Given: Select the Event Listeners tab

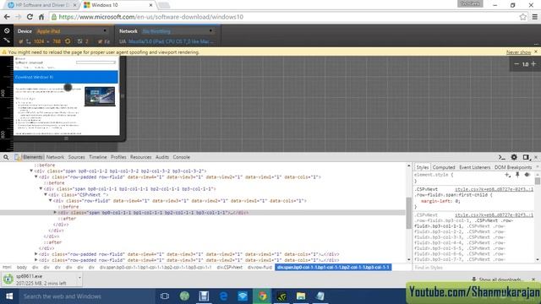Looking at the screenshot, I should pos(474,167).
